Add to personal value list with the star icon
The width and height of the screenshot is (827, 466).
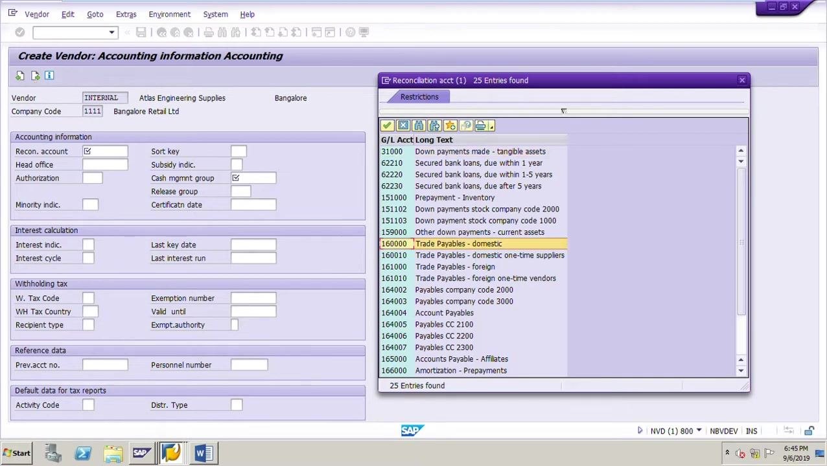tap(450, 126)
